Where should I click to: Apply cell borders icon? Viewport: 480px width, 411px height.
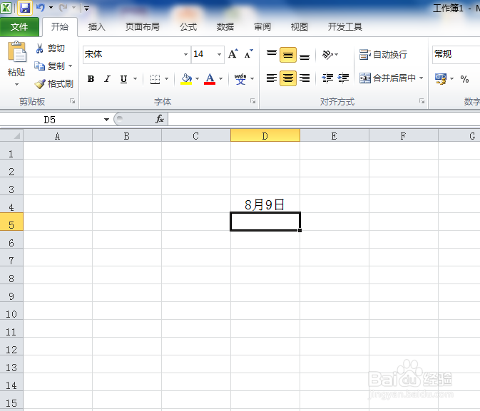click(x=155, y=79)
